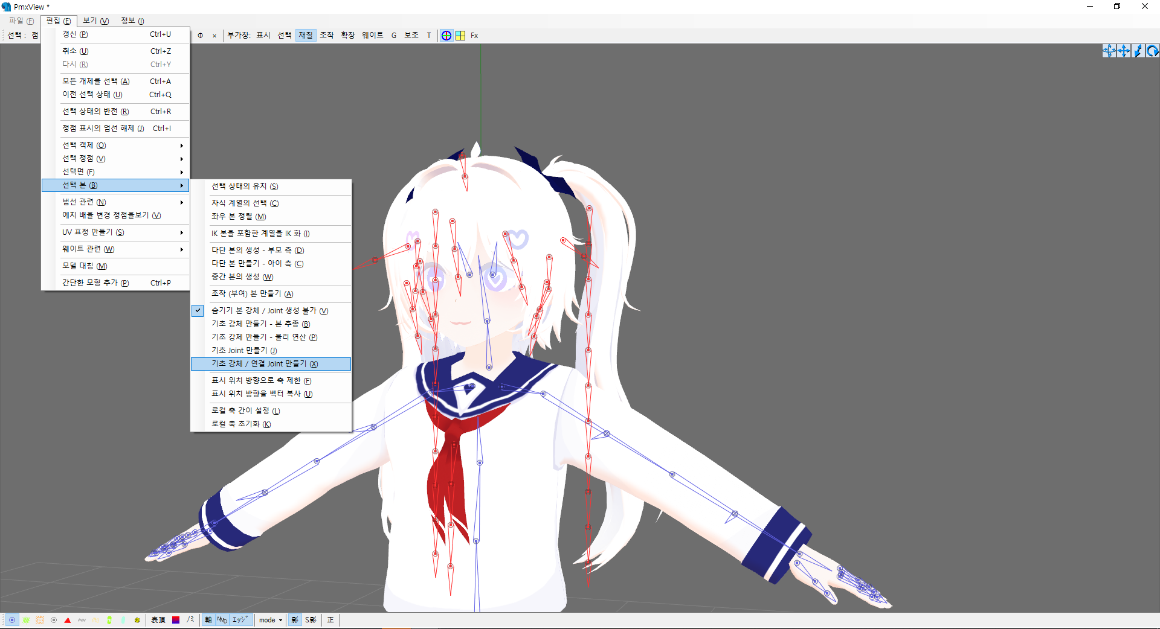Screen dimensions: 1160x629
Task: Click the orbit rotate view icon
Action: [x=1109, y=51]
